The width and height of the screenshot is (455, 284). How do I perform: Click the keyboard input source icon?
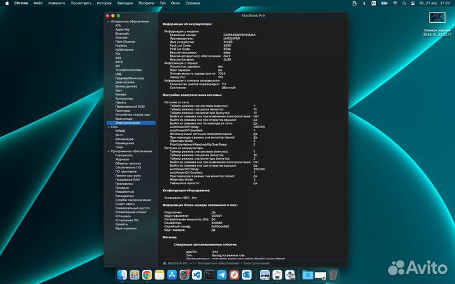[x=373, y=3]
